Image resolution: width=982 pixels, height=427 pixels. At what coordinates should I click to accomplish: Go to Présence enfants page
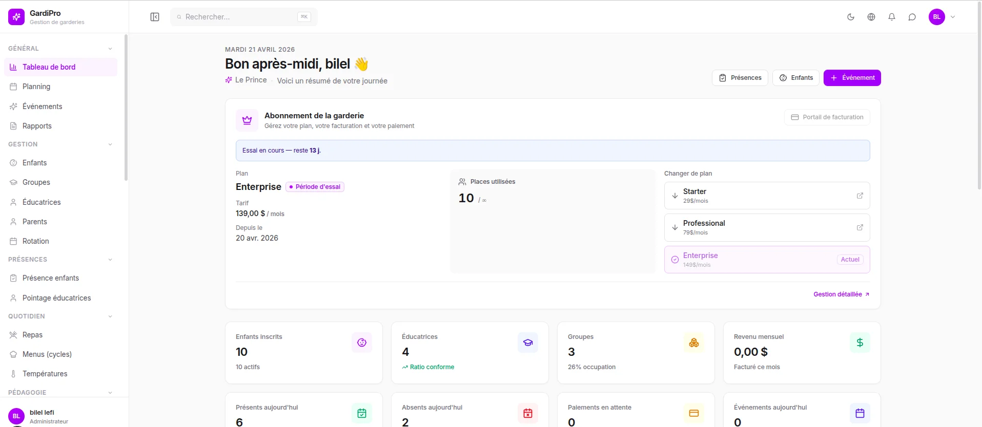pyautogui.click(x=50, y=278)
